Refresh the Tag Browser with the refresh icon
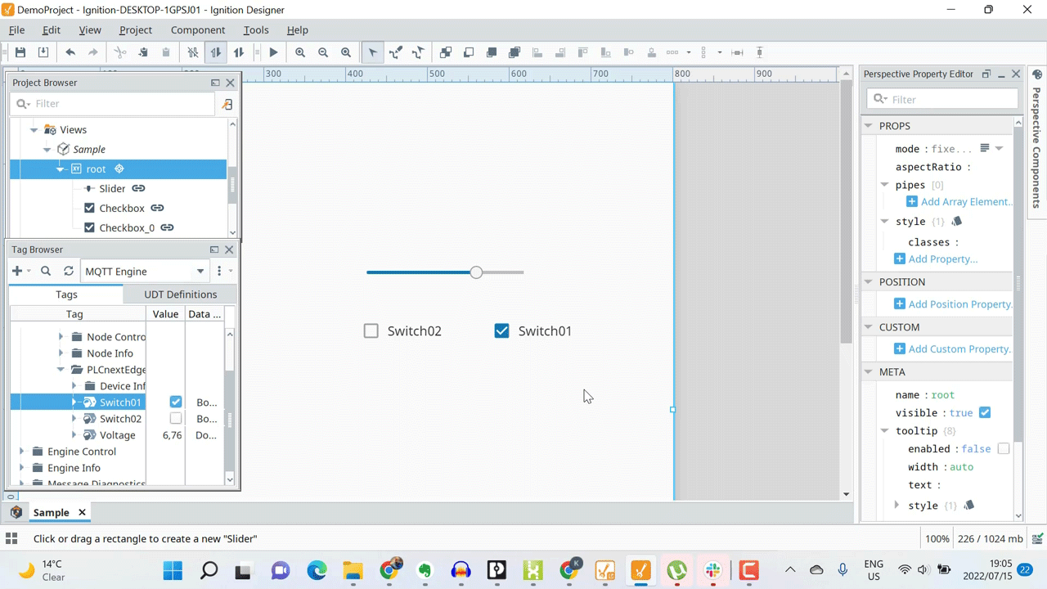1047x589 pixels. click(69, 271)
